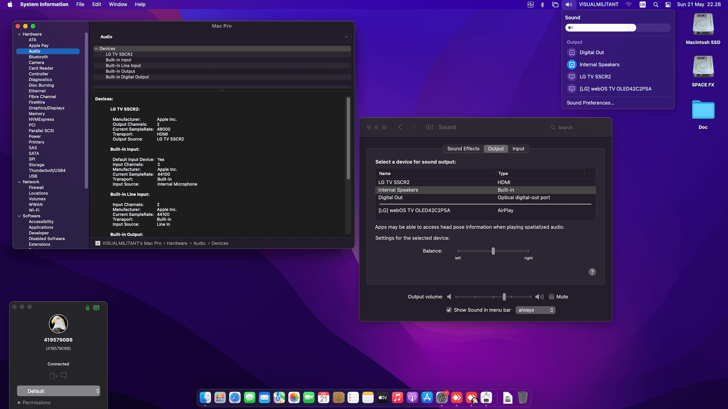Viewport: 728px width, 409px height.
Task: Click the green chat monitor icon in AnyDesk window
Action: pyautogui.click(x=96, y=308)
